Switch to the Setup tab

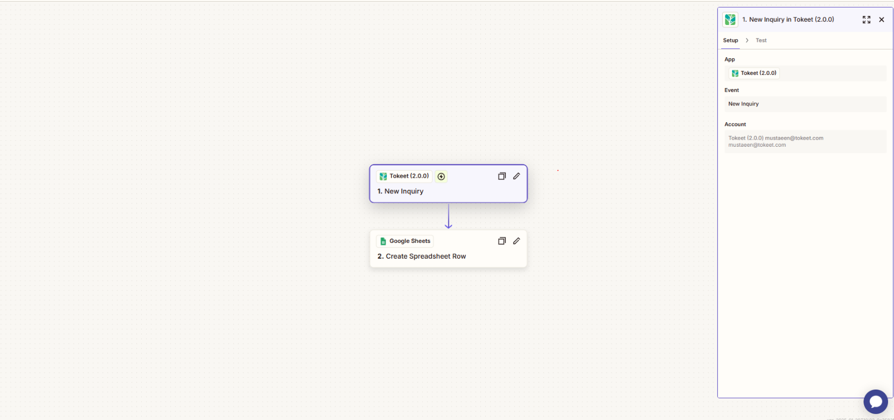[x=730, y=40]
